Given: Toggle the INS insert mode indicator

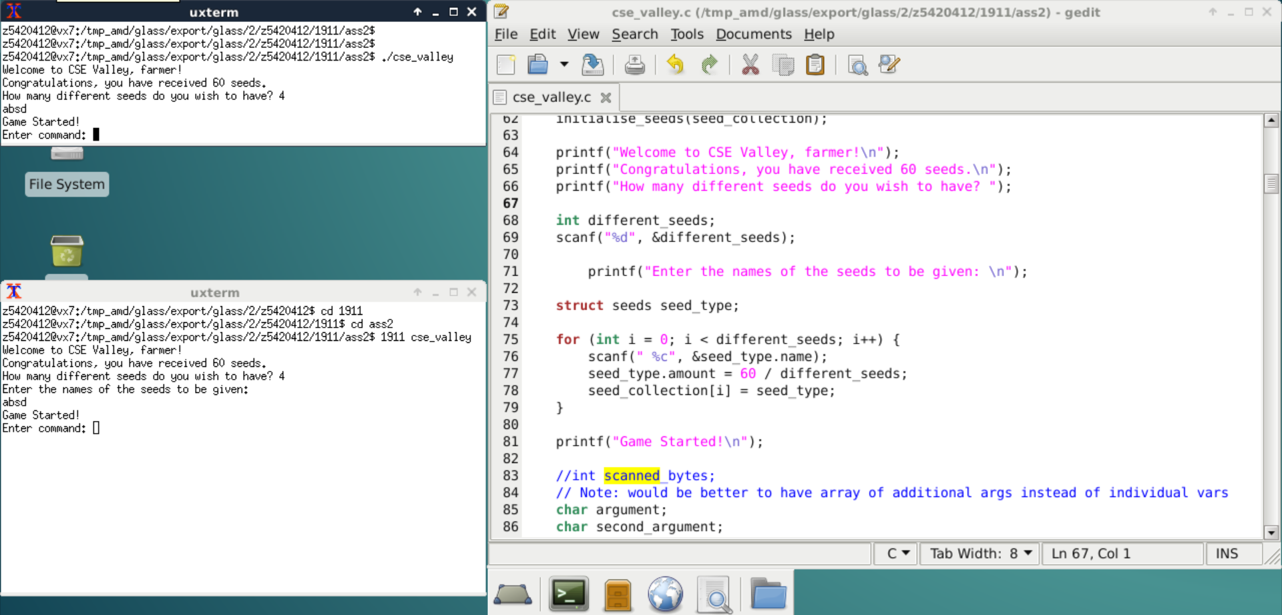Looking at the screenshot, I should (1227, 554).
